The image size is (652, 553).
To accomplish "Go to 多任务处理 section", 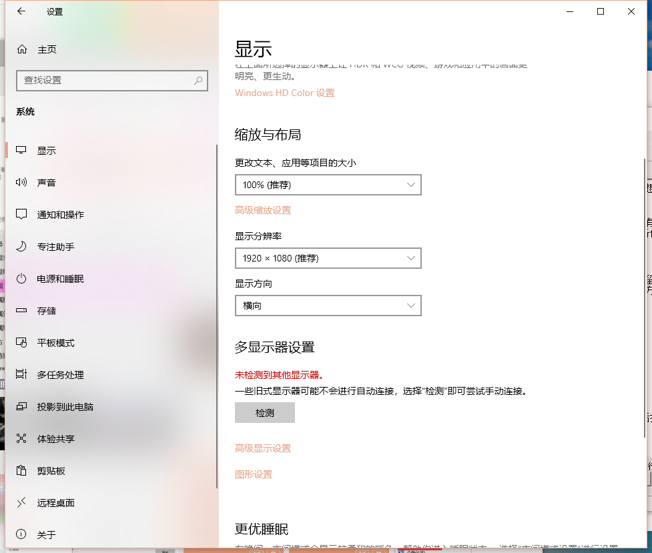I will (x=60, y=375).
